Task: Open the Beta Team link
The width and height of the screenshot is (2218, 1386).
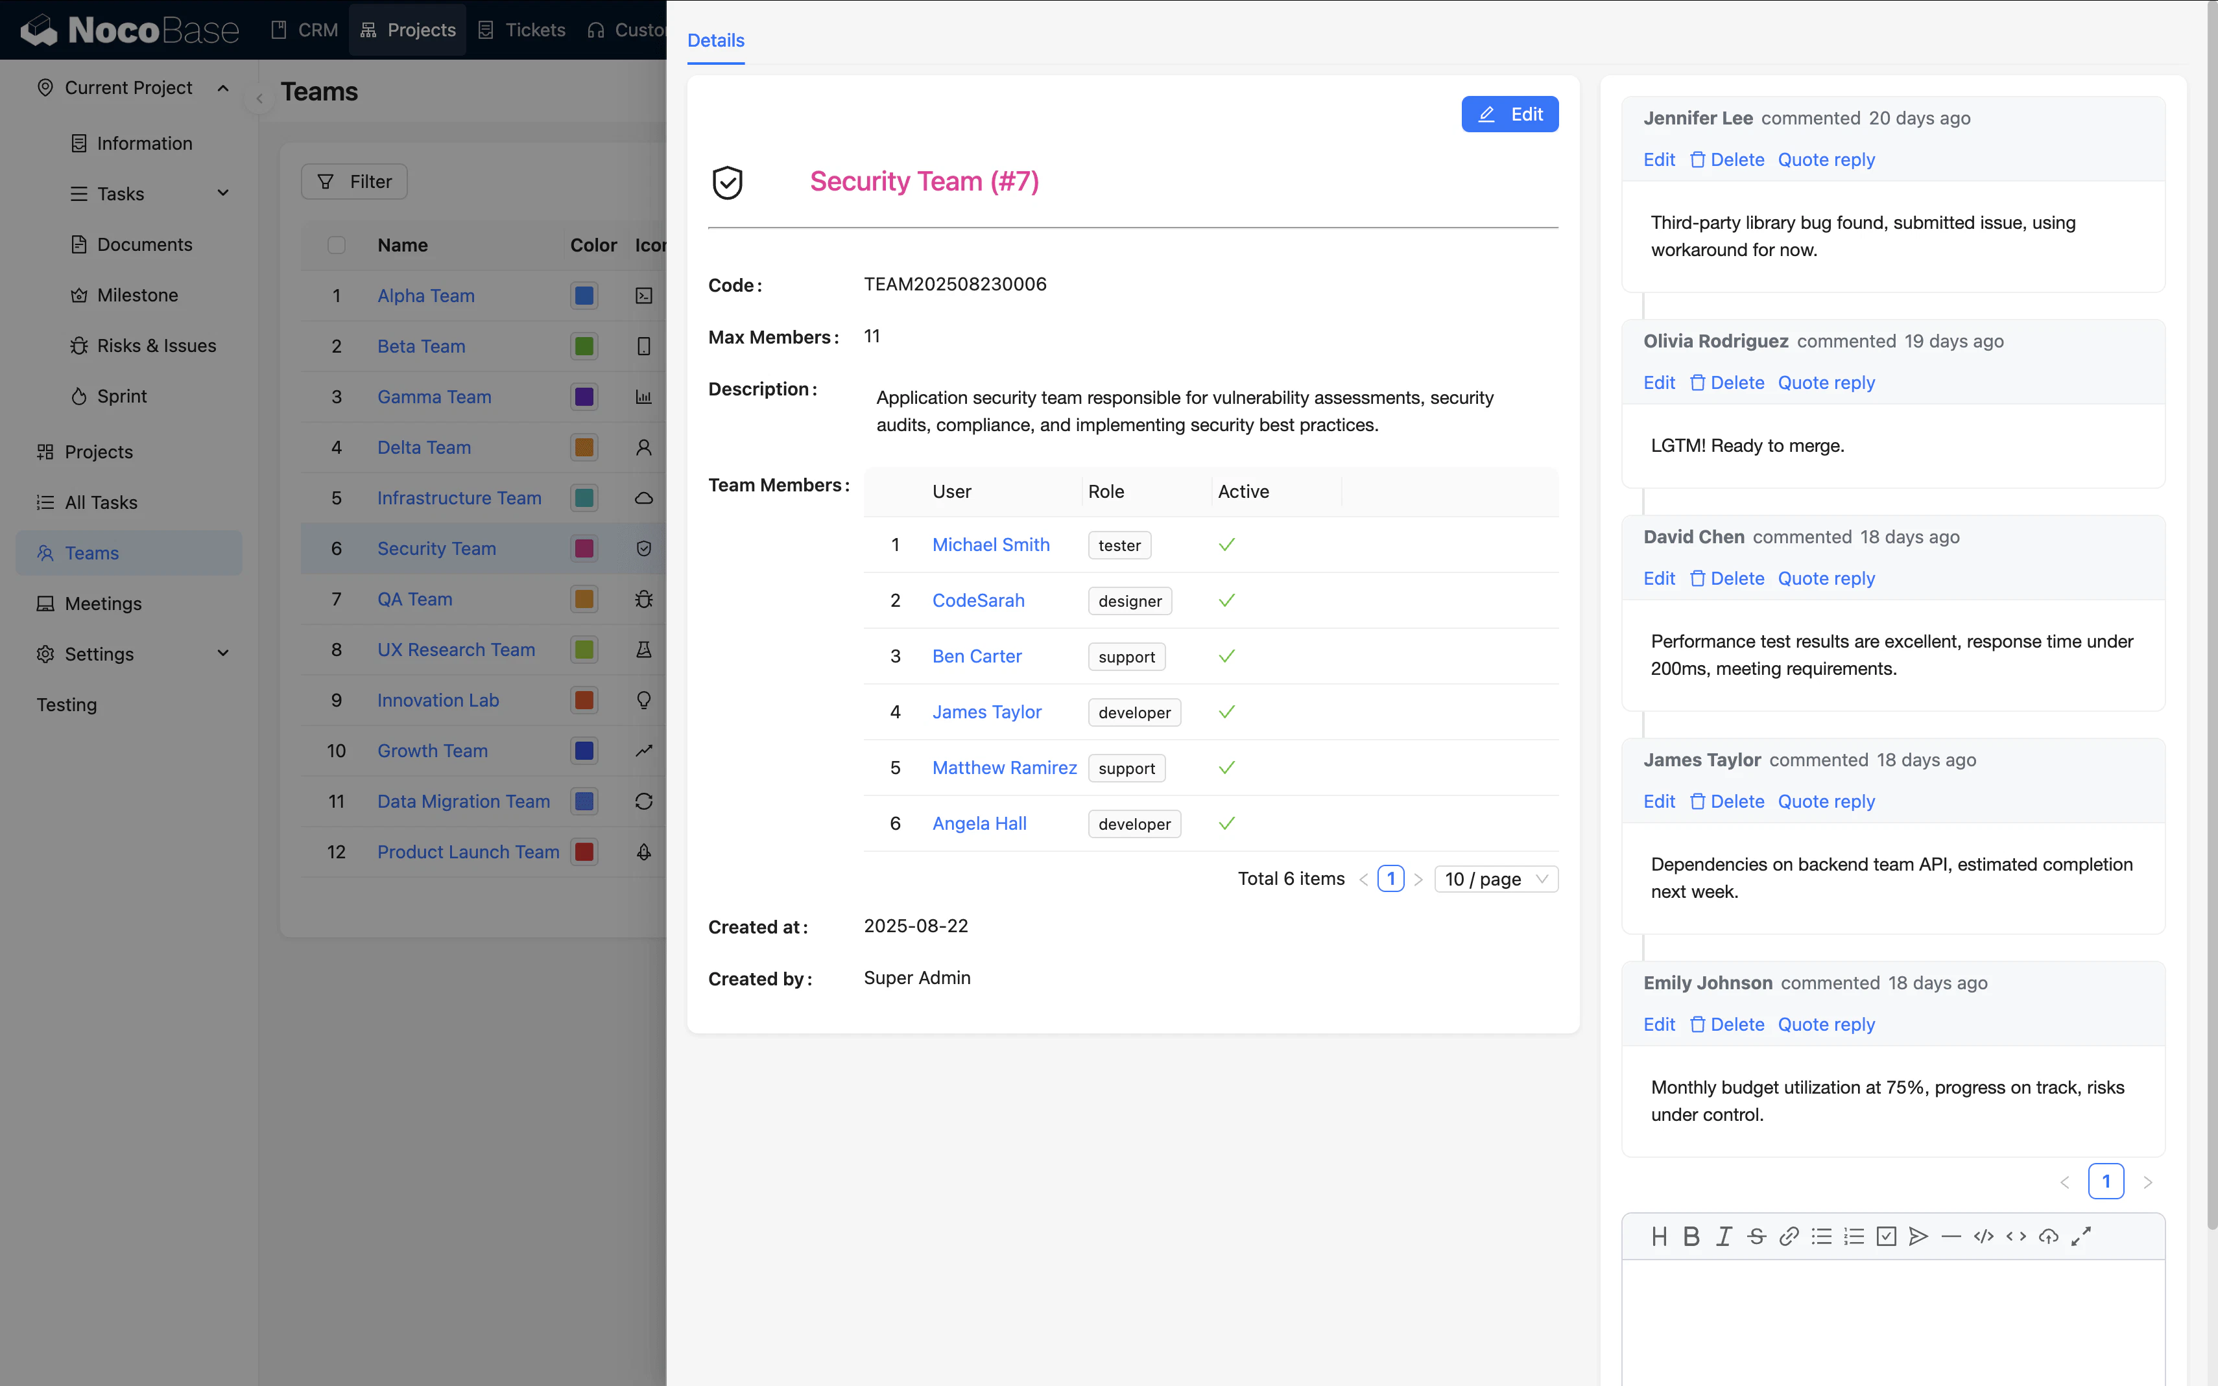Action: point(421,346)
